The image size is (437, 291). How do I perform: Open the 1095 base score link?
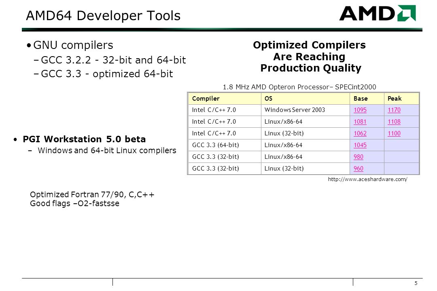(x=360, y=110)
